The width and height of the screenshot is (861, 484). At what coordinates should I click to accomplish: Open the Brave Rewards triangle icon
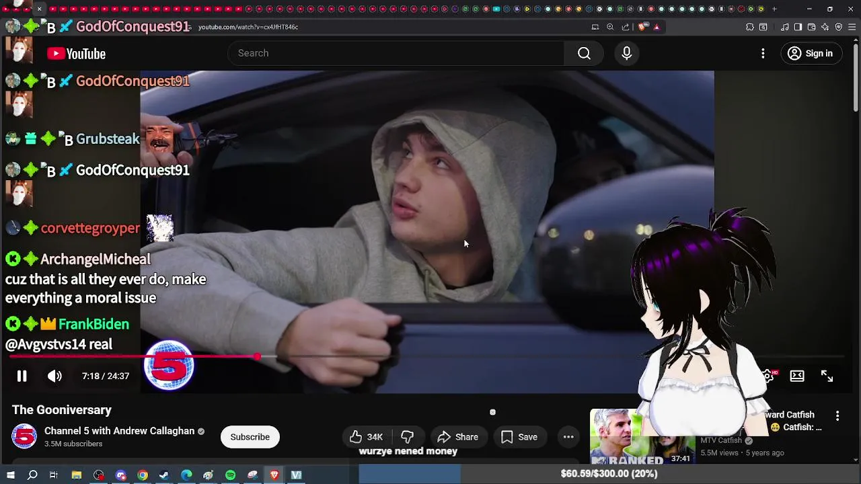(657, 27)
